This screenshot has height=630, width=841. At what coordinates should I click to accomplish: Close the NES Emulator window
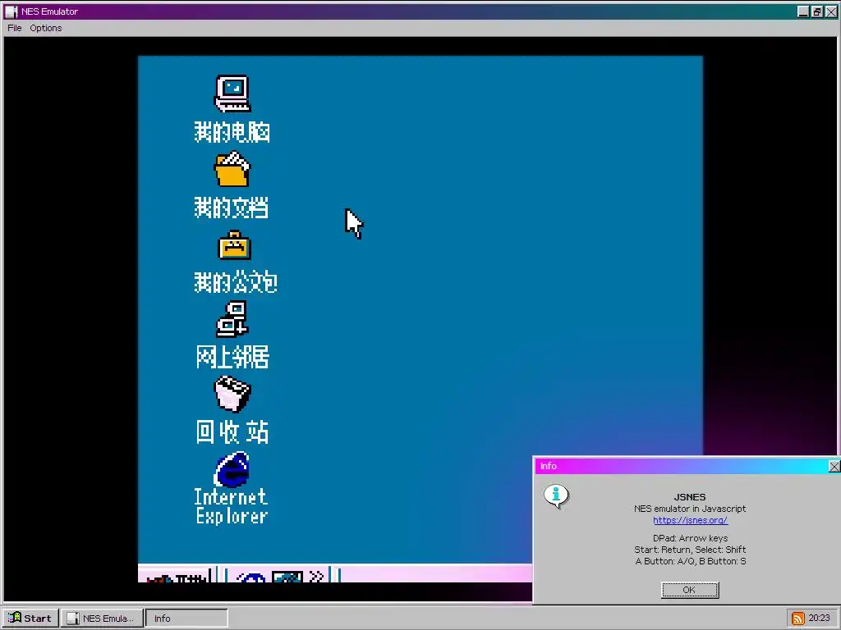(x=831, y=11)
